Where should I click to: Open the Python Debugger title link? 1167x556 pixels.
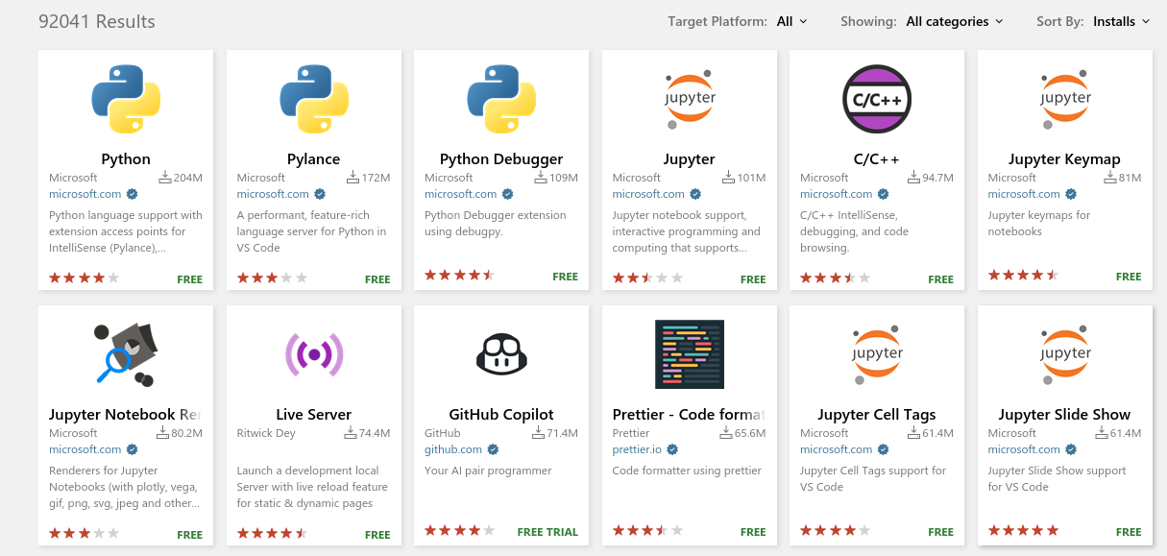pyautogui.click(x=501, y=159)
